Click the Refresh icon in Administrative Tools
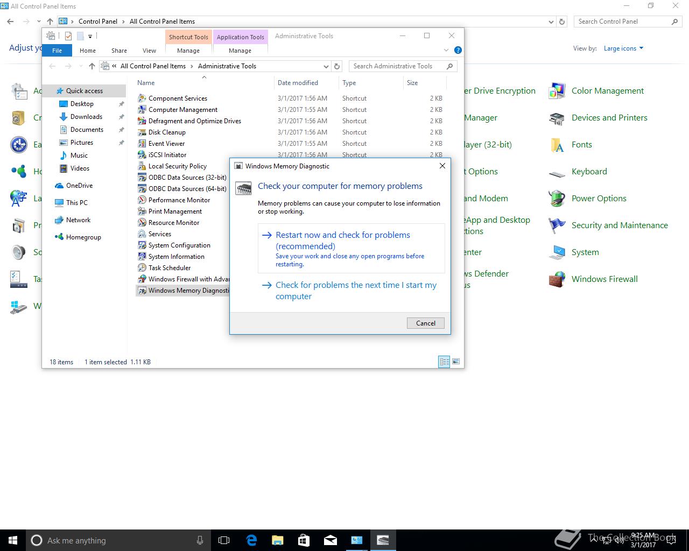Viewport: 689px width, 551px height. tap(337, 66)
